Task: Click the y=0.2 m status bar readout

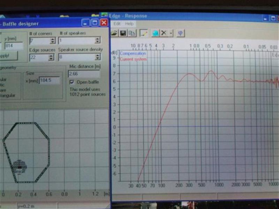Action: [26, 206]
